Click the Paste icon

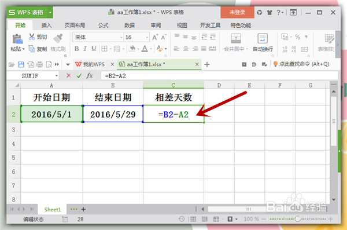point(17,39)
